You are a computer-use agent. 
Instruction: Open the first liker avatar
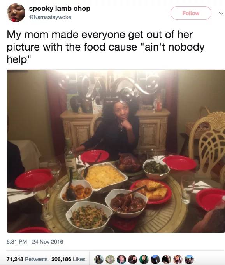[x=99, y=260]
